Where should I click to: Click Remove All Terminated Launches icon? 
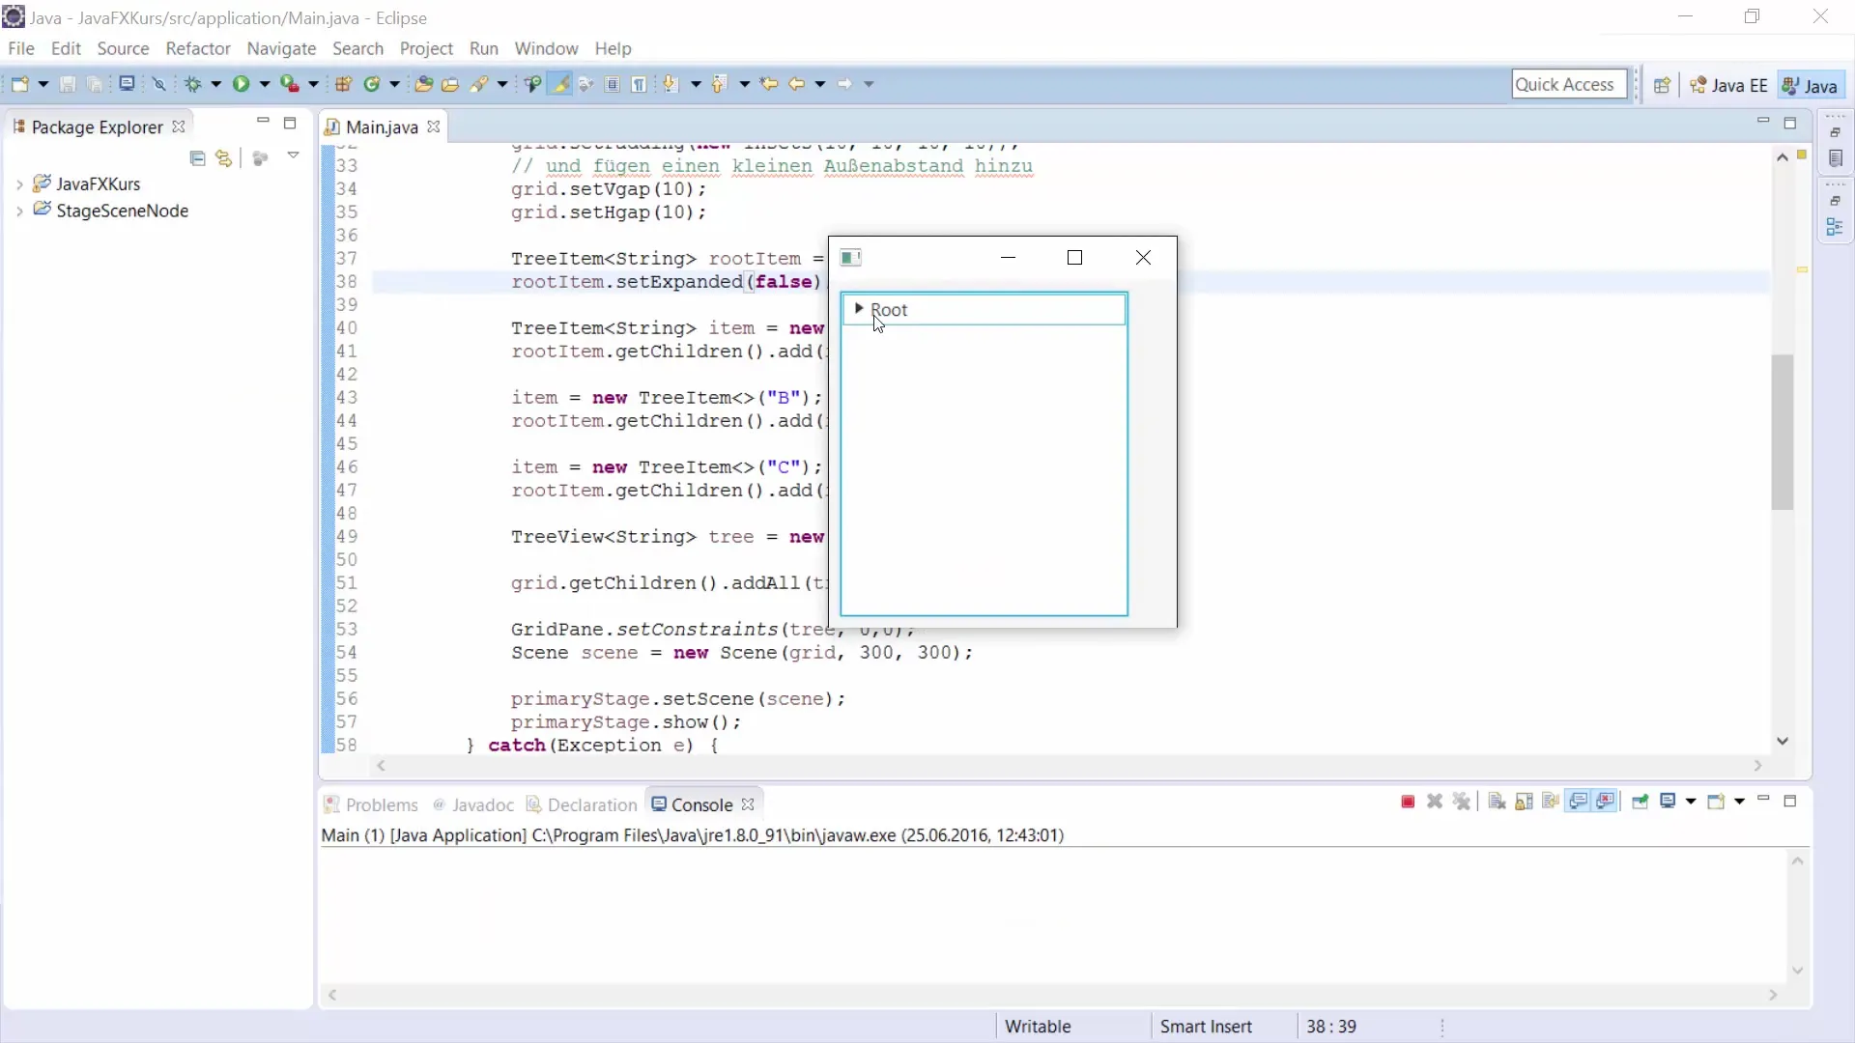(x=1462, y=802)
